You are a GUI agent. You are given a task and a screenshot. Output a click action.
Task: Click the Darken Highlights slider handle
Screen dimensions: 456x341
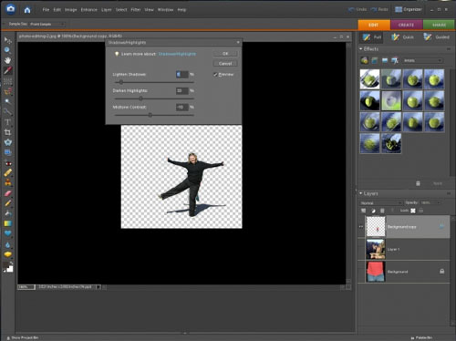tap(140, 98)
